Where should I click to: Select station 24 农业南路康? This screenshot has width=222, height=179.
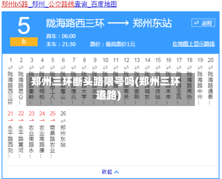coord(42,142)
